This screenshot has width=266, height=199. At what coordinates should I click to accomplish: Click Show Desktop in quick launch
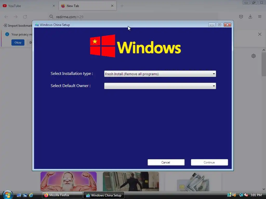[19, 195]
